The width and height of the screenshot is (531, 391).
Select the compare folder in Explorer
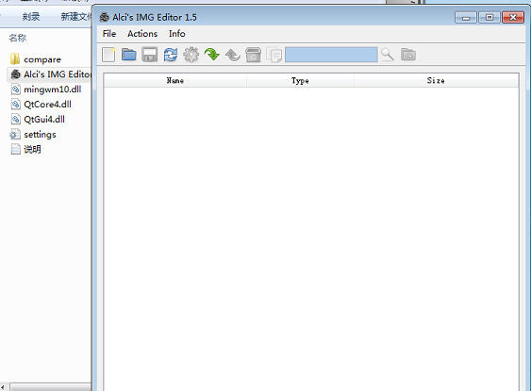pos(42,59)
